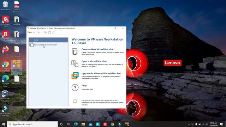
Task: Select my work folder desktop icon
Action: pos(17,21)
